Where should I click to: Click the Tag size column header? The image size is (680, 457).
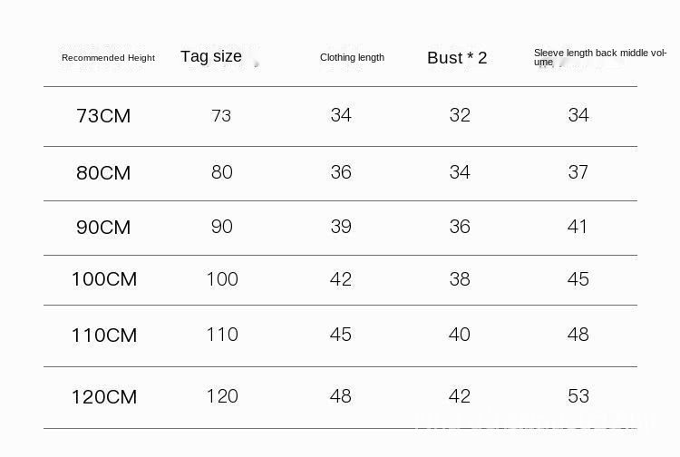click(x=211, y=56)
